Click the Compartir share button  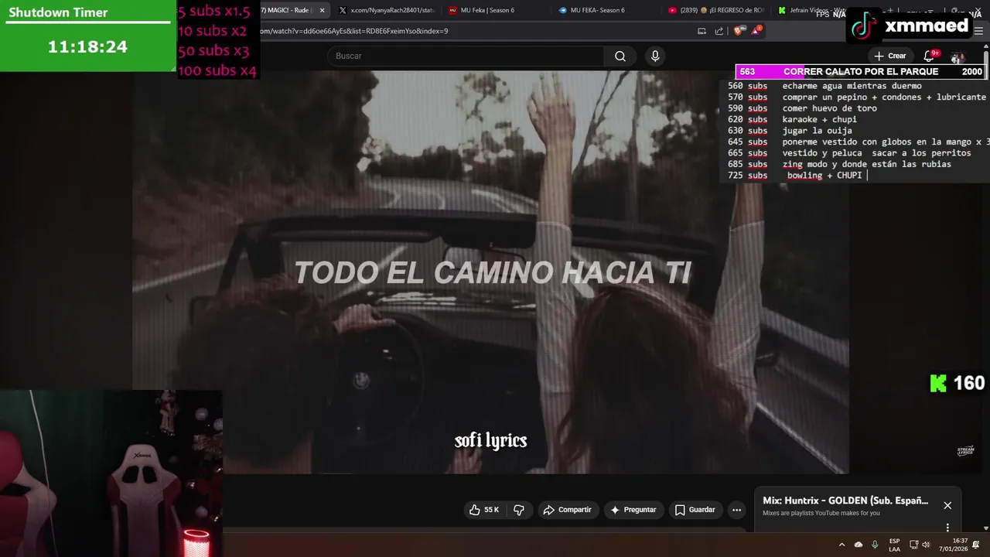(568, 510)
